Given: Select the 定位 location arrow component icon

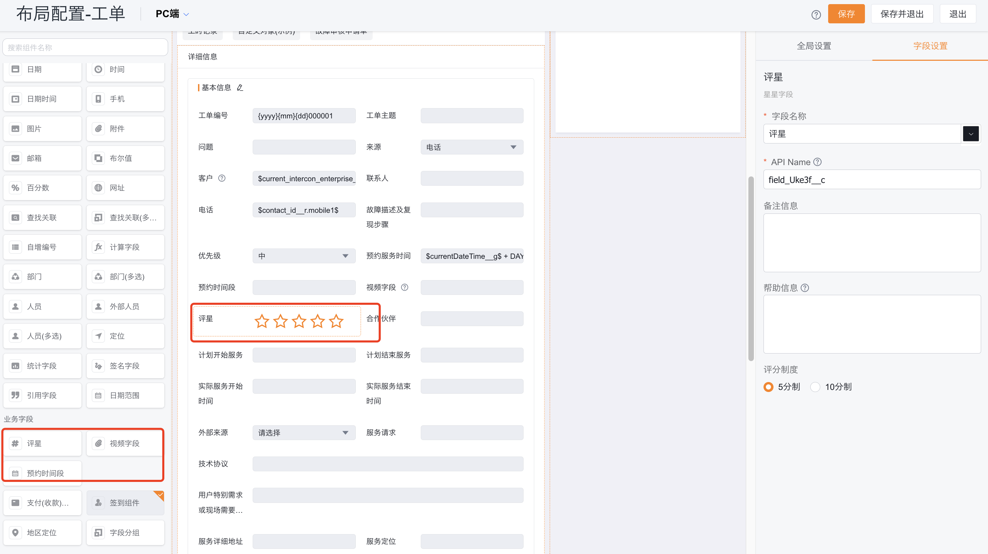Looking at the screenshot, I should point(98,336).
